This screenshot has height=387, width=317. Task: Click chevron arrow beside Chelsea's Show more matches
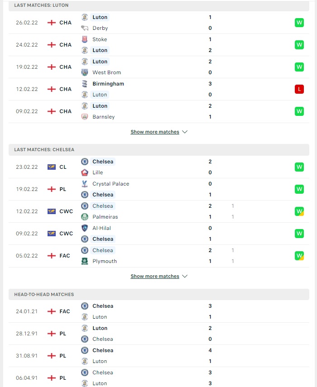[x=185, y=276]
